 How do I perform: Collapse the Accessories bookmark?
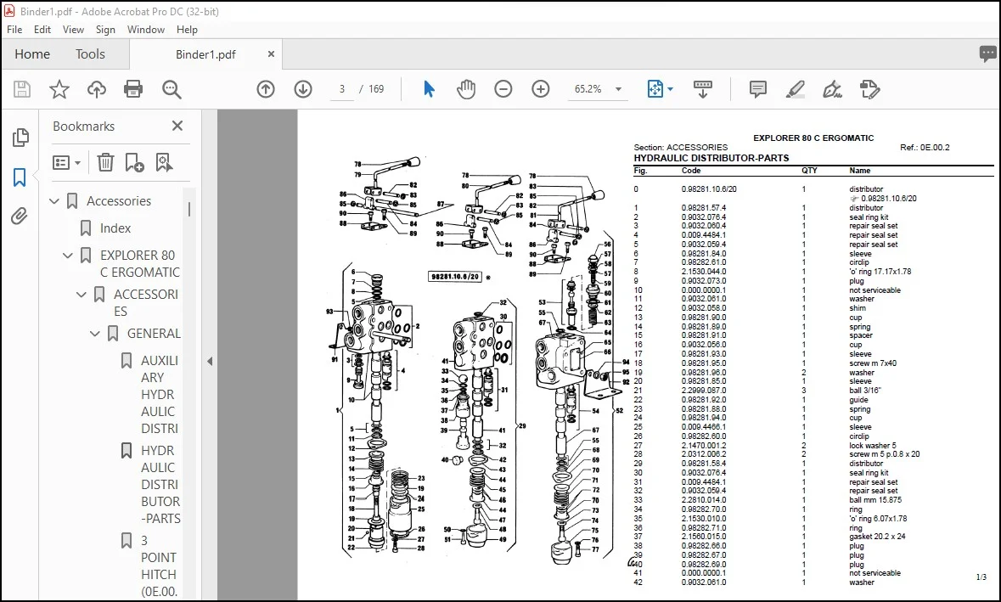point(54,201)
